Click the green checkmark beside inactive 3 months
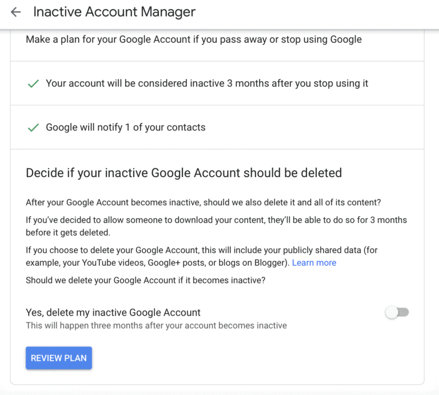This screenshot has width=439, height=395. 33,83
